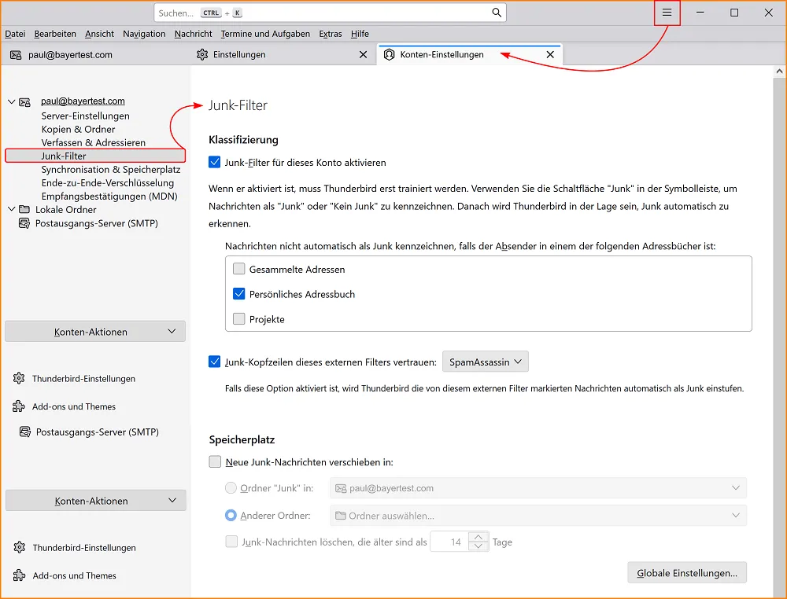This screenshot has height=599, width=787.
Task: Open Thunderbird-Einstellungen via its gear icon
Action: [x=17, y=378]
